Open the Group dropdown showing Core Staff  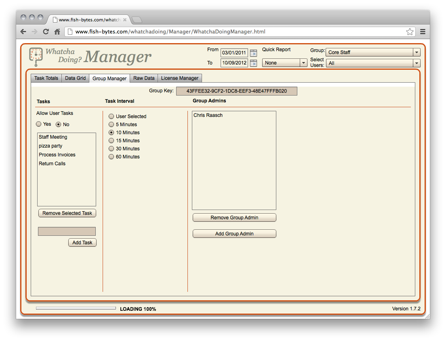[x=372, y=52]
